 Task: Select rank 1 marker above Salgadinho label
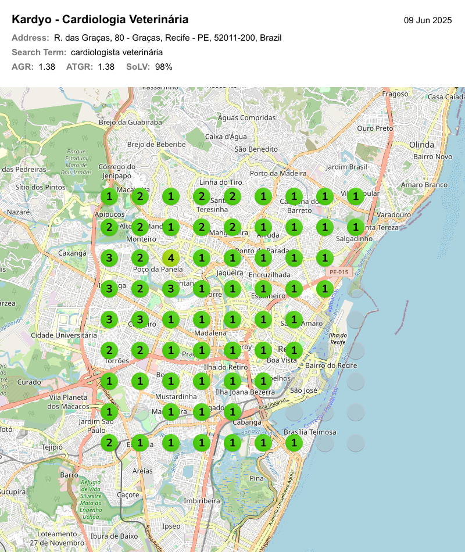tap(356, 227)
